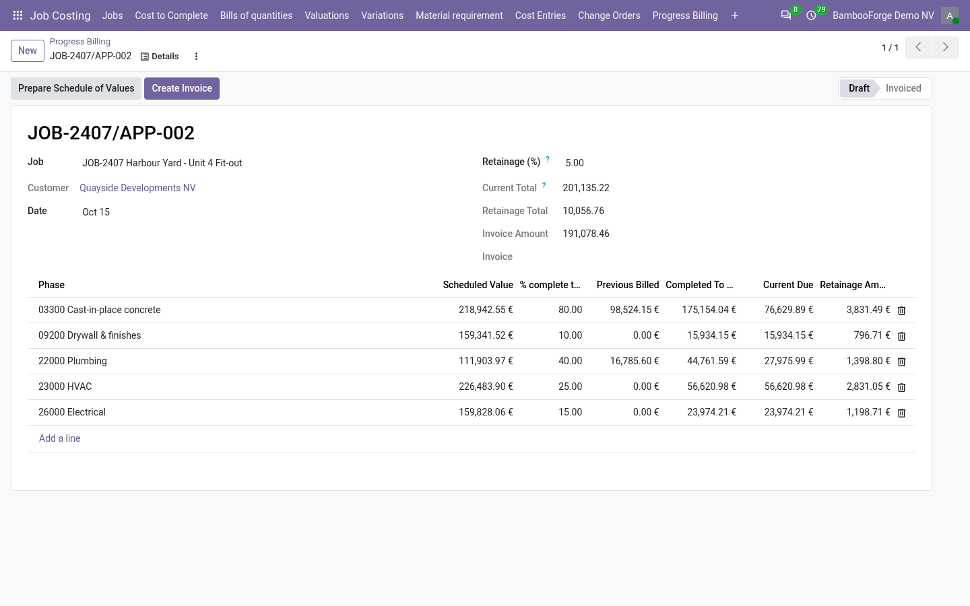
Task: Open the Change Orders menu
Action: point(609,15)
